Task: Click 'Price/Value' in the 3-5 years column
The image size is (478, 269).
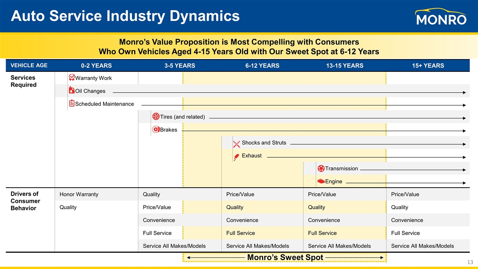Action: tap(157, 207)
